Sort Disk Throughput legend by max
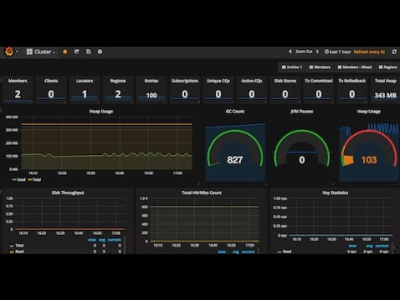This screenshot has width=400, height=300. [x=92, y=240]
